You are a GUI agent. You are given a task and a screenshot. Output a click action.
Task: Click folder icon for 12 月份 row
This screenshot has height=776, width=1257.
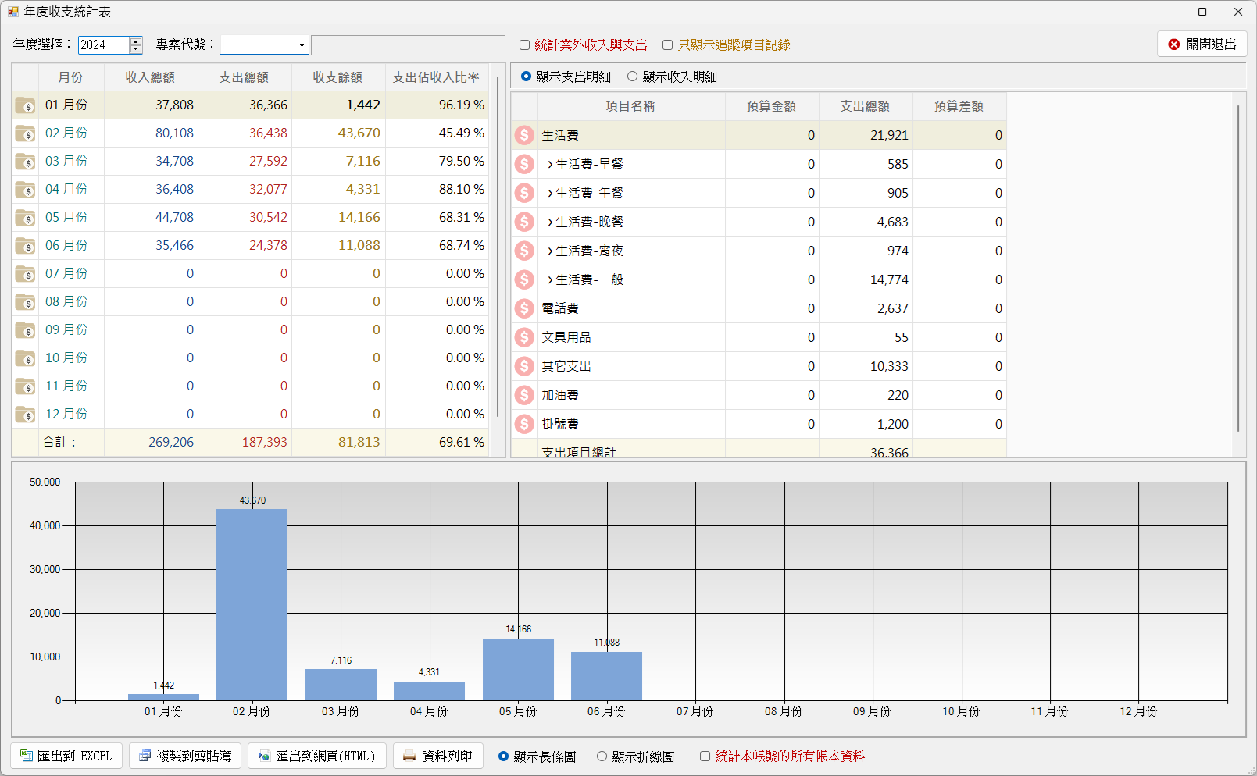click(25, 415)
